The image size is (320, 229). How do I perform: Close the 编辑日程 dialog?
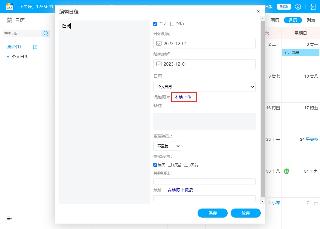click(258, 11)
